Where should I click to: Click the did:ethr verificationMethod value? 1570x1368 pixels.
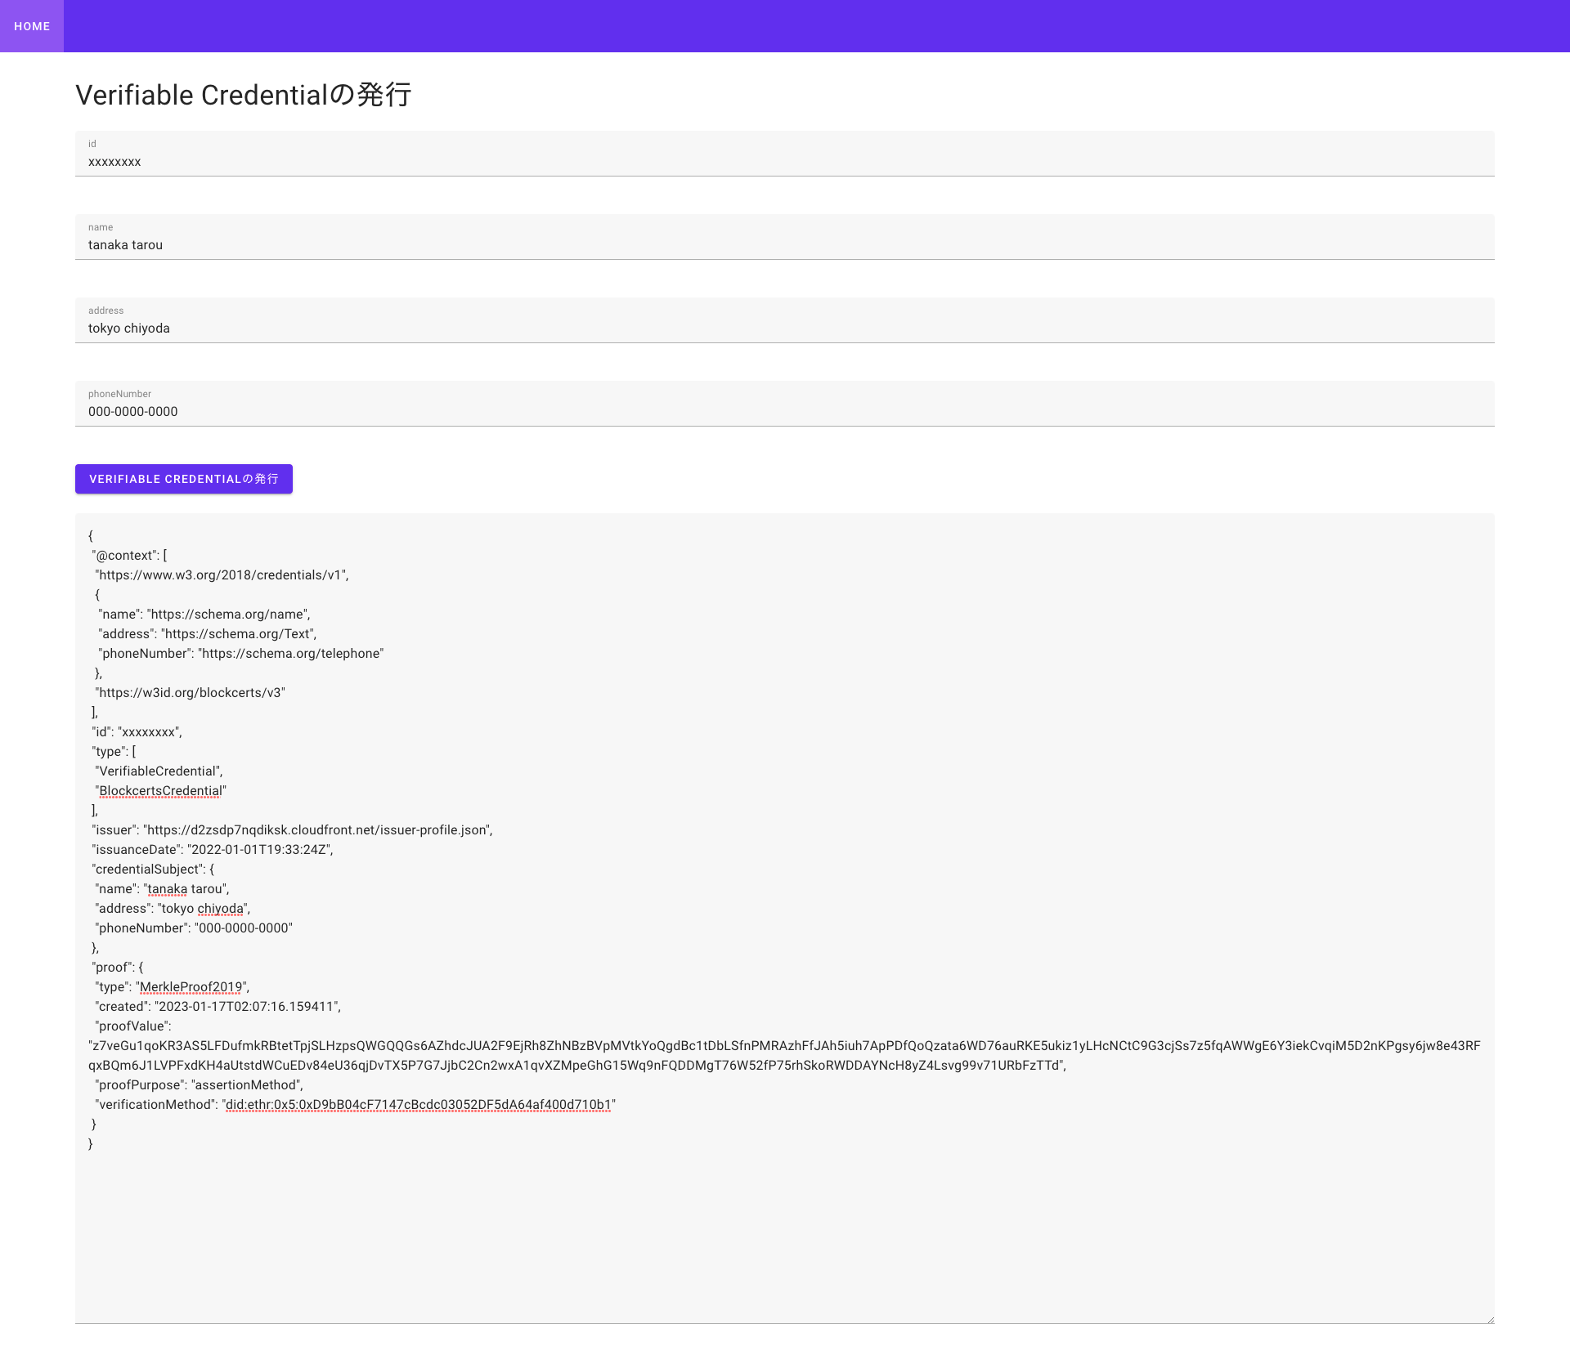419,1105
